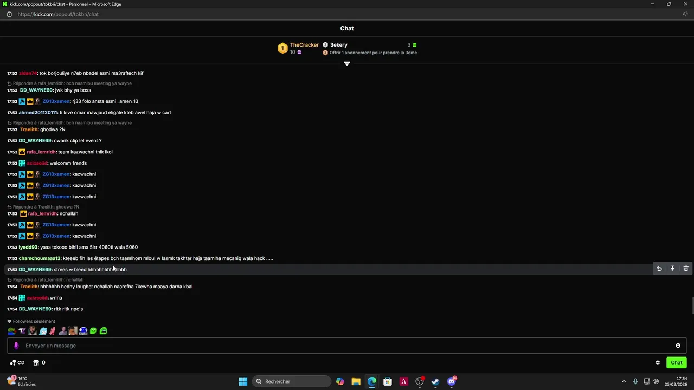The height and width of the screenshot is (390, 694).
Task: Click 'Offrir 1 abonnement pour prendre la 3ème'
Action: (x=373, y=53)
